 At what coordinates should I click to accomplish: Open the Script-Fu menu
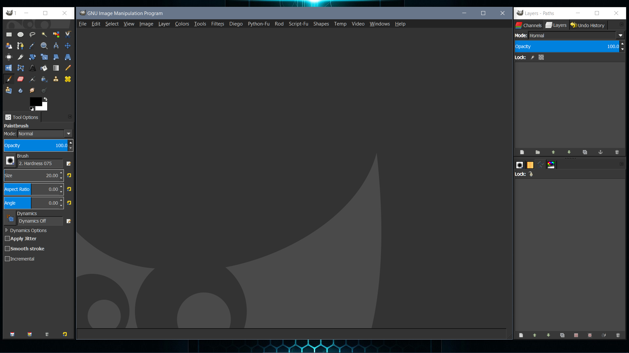(x=298, y=24)
